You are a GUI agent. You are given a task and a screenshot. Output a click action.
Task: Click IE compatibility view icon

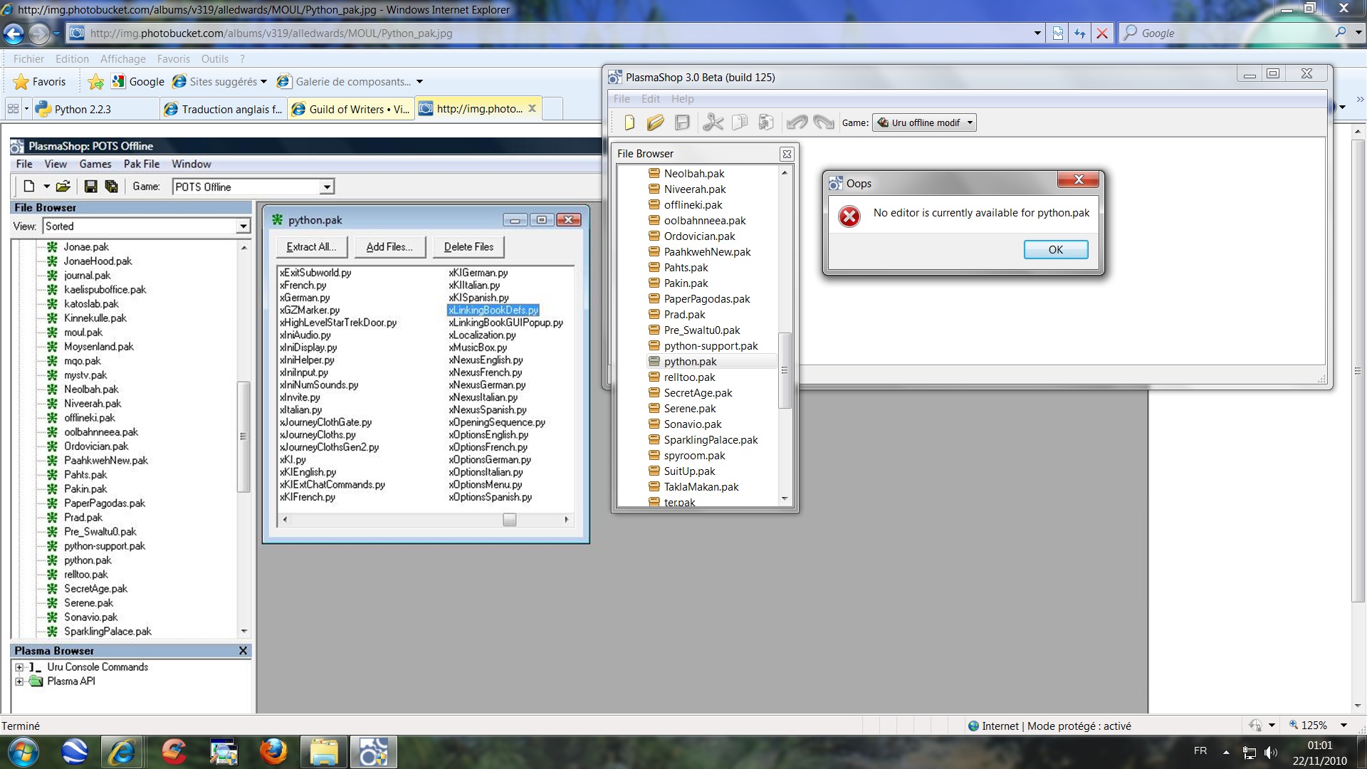(x=1058, y=33)
